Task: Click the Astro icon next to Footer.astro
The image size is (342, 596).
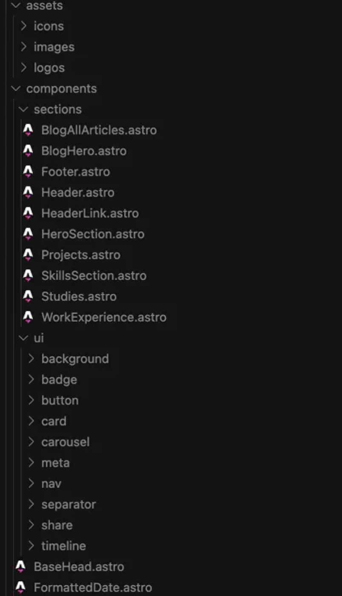Action: click(28, 172)
